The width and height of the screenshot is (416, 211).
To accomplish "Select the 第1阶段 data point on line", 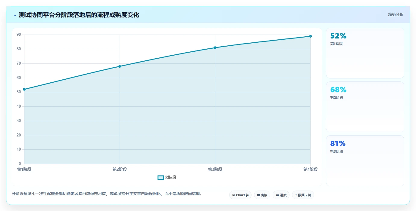I will click(24, 89).
